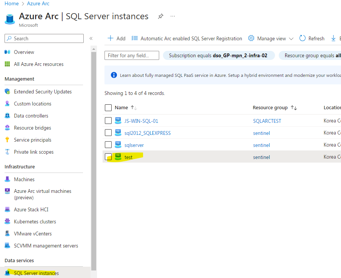Image resolution: width=341 pixels, height=278 pixels.
Task: Click the VMware vCenters icon
Action: click(8, 234)
